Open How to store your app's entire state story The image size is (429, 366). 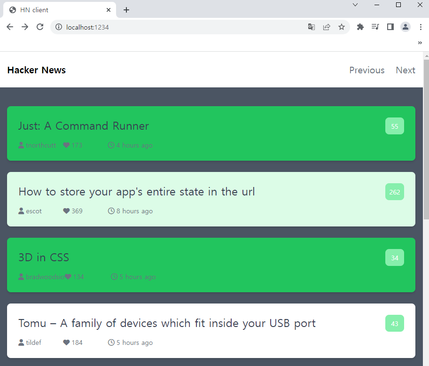tap(137, 192)
